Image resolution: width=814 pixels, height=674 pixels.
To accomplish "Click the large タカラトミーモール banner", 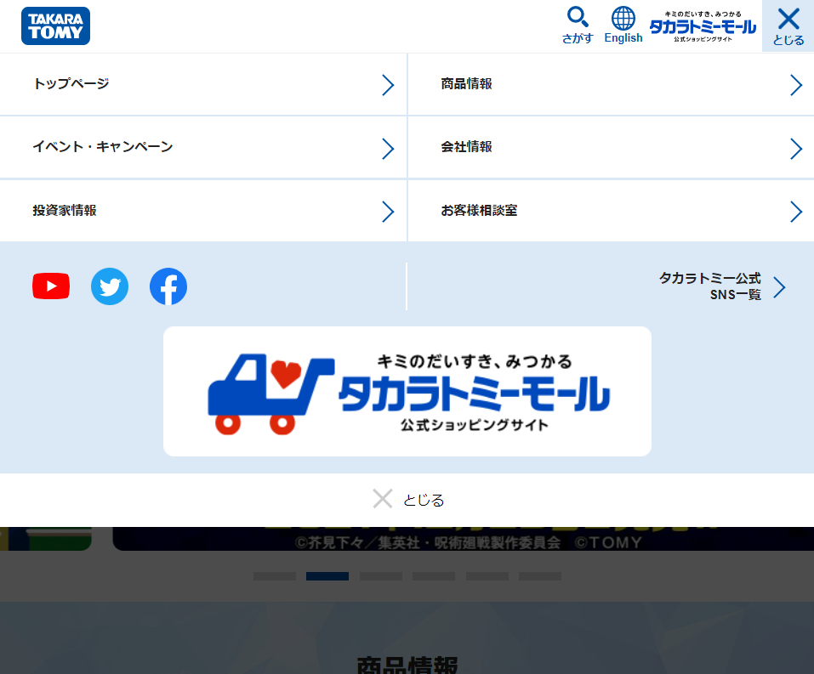I will tap(407, 391).
